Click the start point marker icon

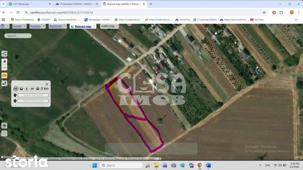click(15, 95)
